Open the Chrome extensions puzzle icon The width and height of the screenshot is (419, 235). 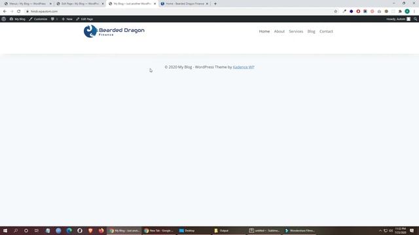tap(400, 12)
